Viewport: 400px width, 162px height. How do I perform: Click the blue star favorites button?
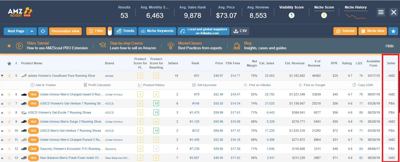click(393, 31)
